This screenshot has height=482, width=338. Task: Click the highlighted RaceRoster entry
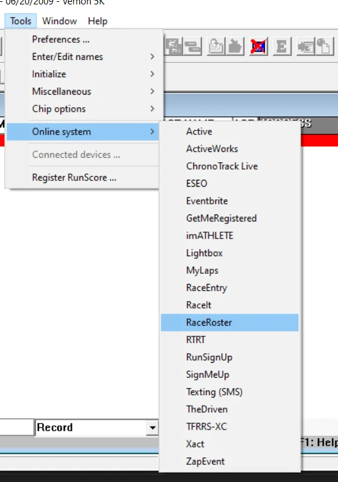230,322
